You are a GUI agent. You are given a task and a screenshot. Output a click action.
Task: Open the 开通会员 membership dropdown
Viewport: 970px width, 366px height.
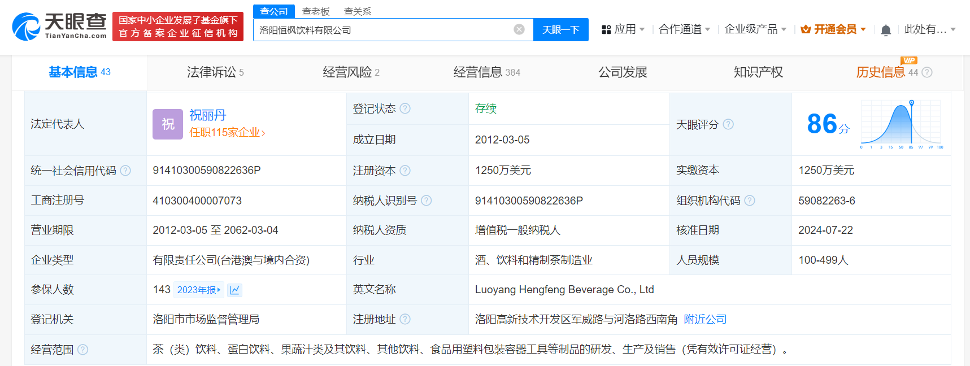tap(834, 29)
